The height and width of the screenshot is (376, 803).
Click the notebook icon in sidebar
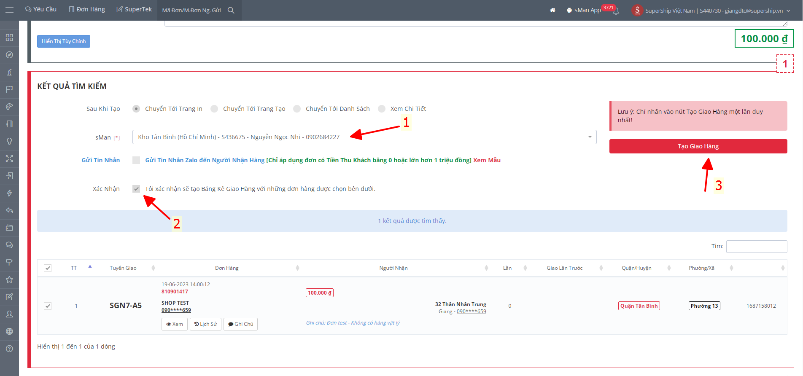[x=9, y=124]
